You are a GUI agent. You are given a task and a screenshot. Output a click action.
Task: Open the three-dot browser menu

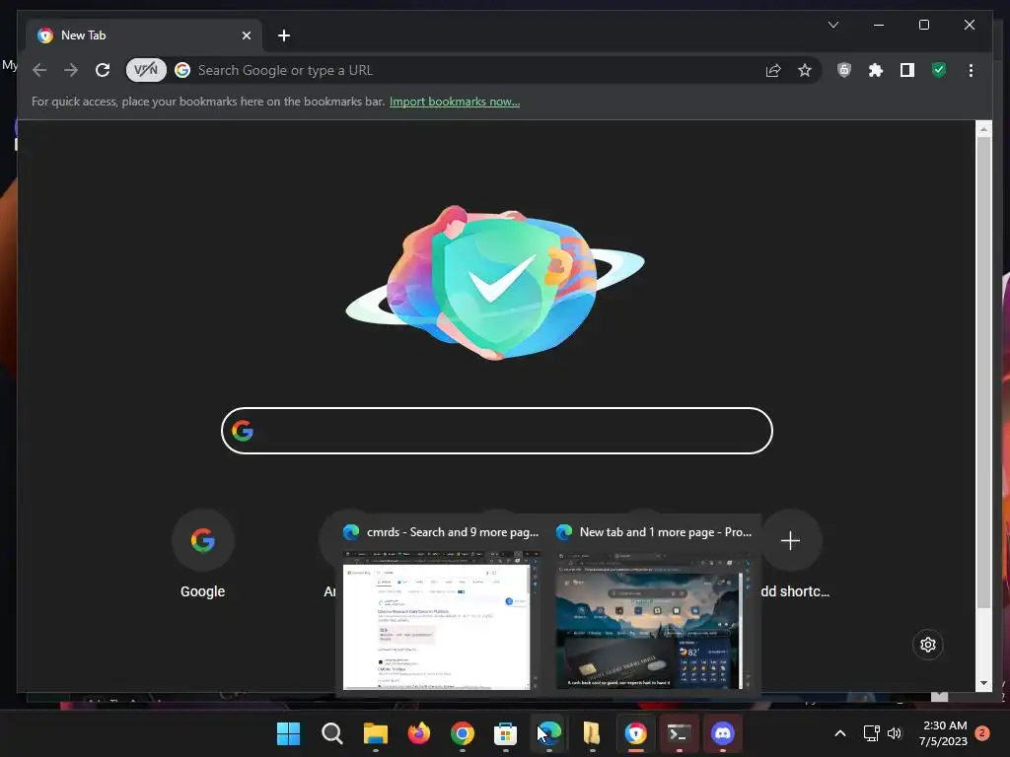[x=971, y=70]
